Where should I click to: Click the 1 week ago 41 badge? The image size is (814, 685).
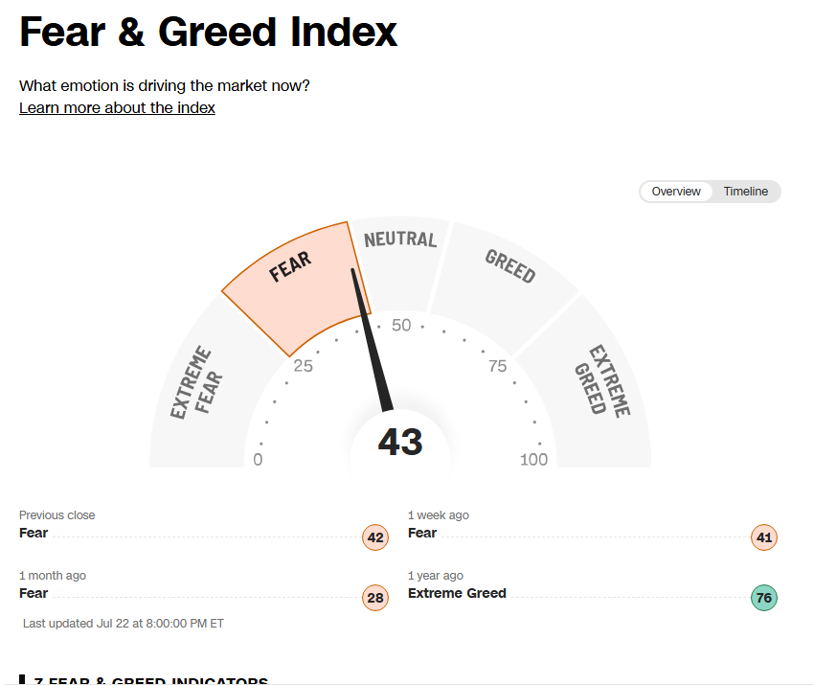(x=764, y=537)
